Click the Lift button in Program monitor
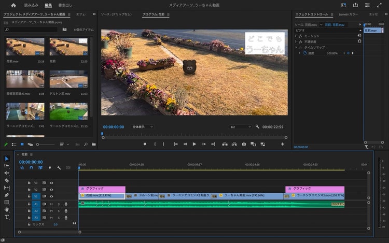Screen dimensions: 389x243 pyautogui.click(x=225, y=144)
